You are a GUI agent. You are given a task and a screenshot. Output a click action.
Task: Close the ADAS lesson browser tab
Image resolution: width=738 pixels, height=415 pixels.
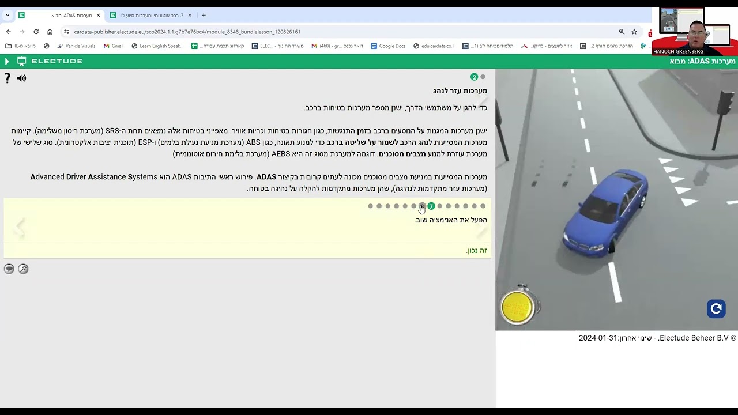[x=98, y=16]
